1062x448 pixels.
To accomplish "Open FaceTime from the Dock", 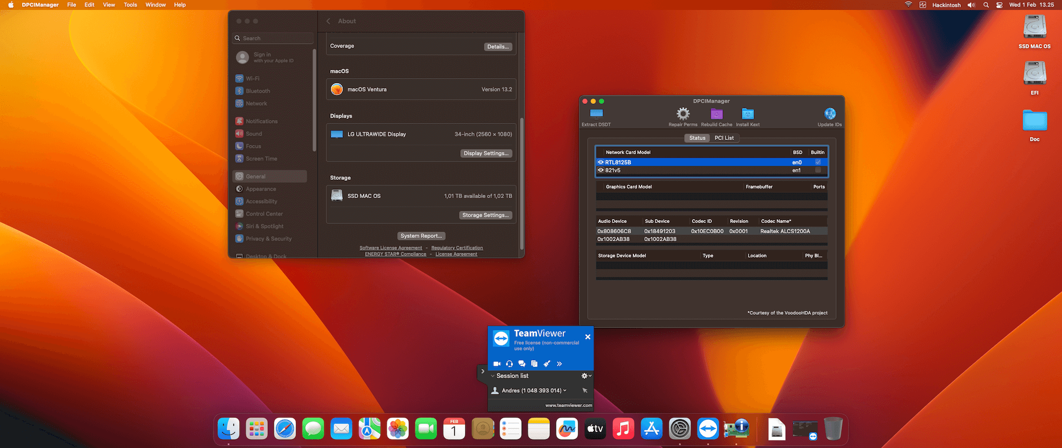I will 426,429.
